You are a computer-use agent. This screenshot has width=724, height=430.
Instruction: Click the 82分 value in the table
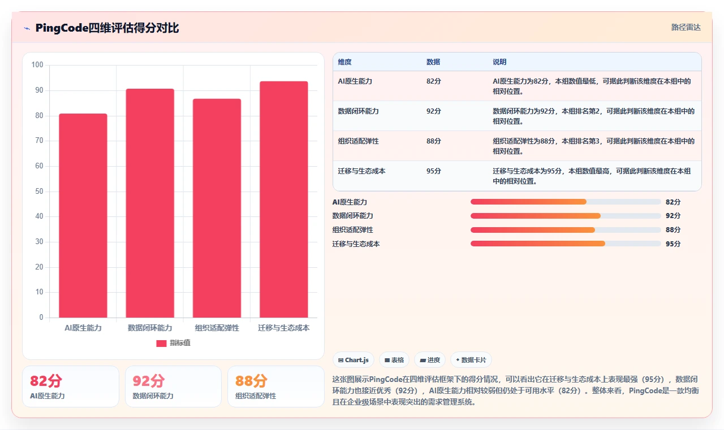434,81
